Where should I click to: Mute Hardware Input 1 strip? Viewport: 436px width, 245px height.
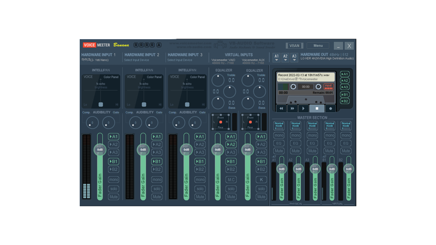(113, 197)
